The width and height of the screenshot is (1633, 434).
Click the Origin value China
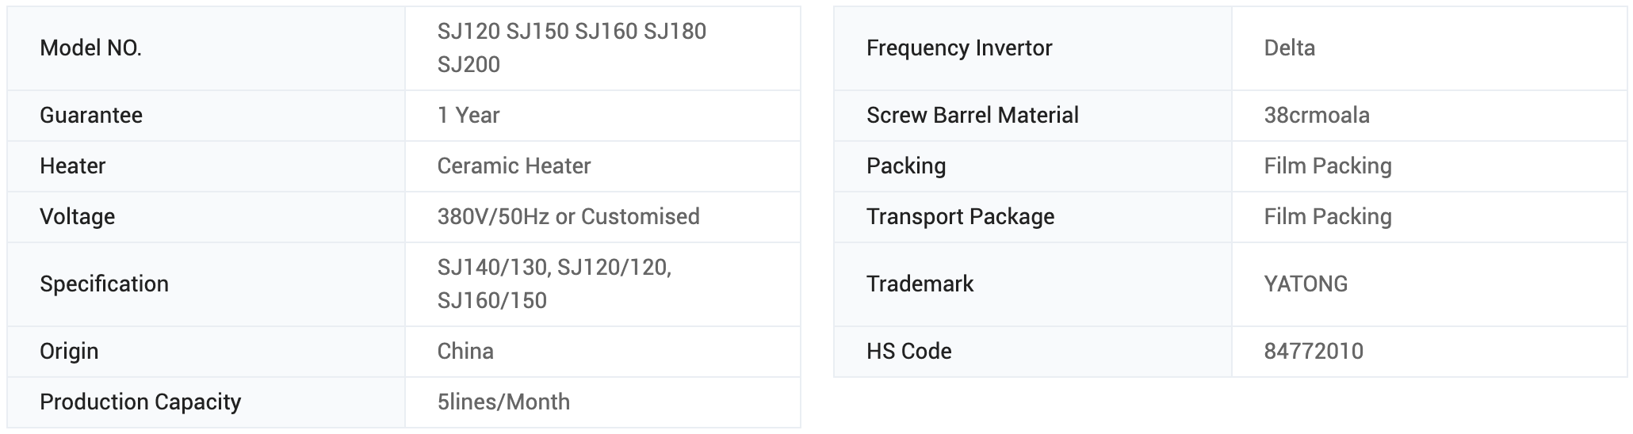(465, 352)
